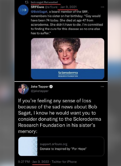This screenshot has height=166, width=121.
Task: Open the SRFCure account name
Action: (x=37, y=7)
